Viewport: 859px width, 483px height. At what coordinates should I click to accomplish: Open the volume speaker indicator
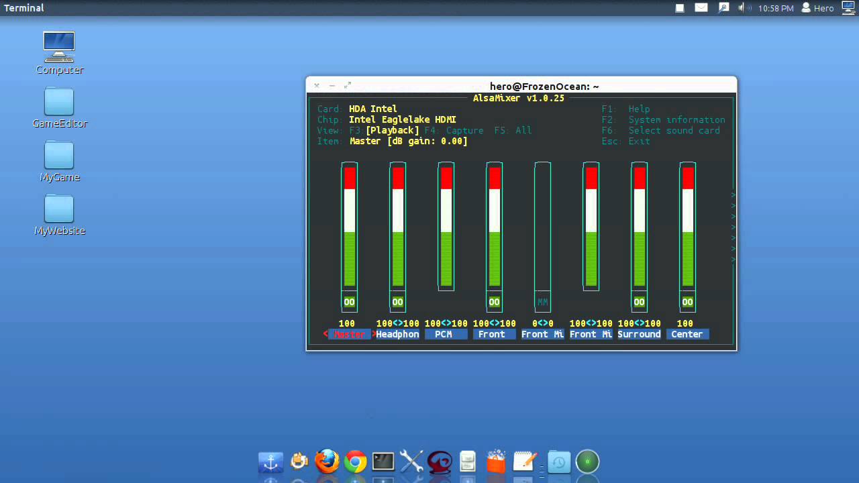tap(744, 8)
